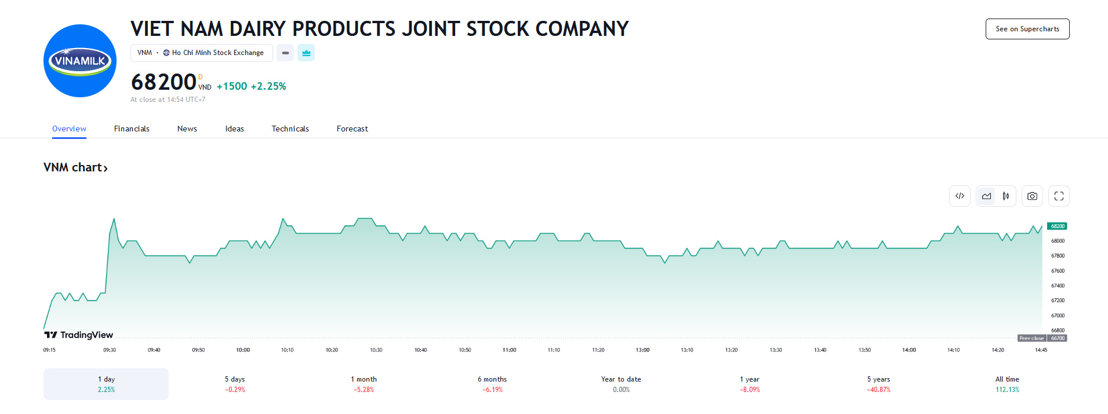Show the 6 months price range

pyautogui.click(x=492, y=384)
